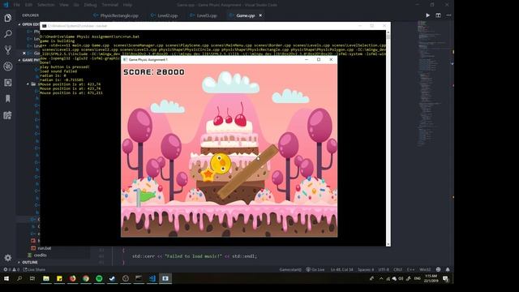Image resolution: width=519 pixels, height=292 pixels.
Task: Open the View menu
Action: 64,5
